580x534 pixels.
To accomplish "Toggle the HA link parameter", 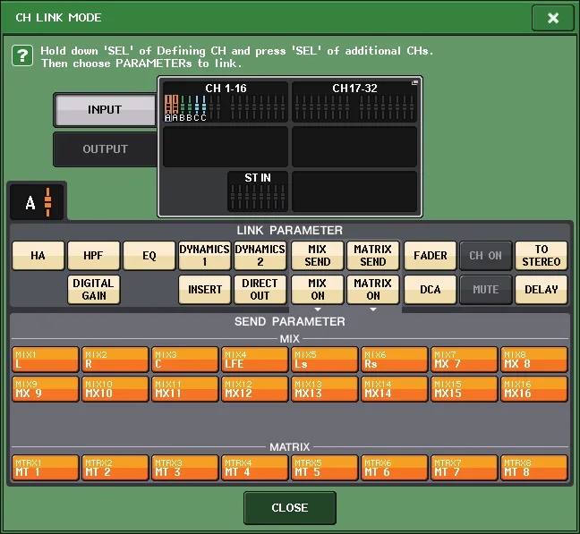I will [x=38, y=256].
